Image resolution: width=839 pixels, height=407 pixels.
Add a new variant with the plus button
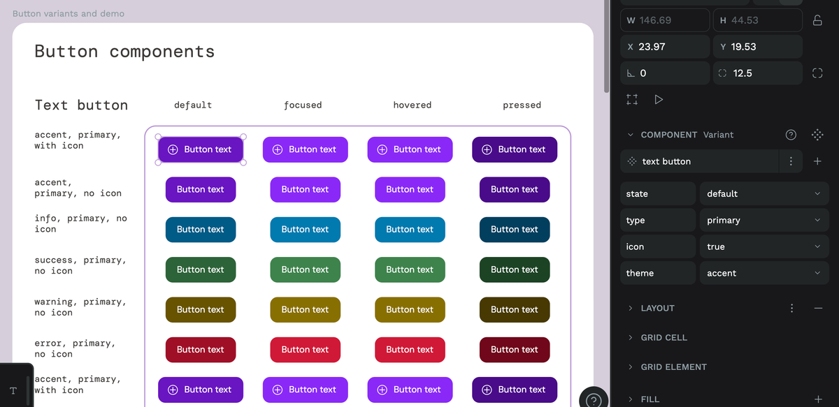click(x=817, y=161)
